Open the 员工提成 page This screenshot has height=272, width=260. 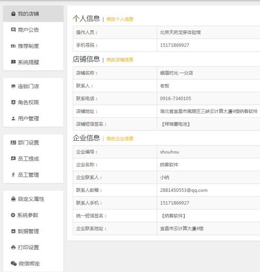[34, 159]
